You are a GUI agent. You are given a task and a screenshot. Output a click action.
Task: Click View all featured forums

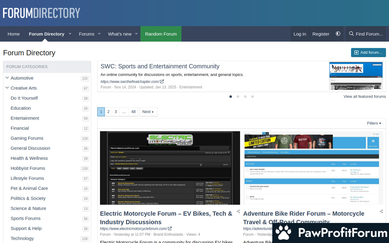click(x=365, y=96)
